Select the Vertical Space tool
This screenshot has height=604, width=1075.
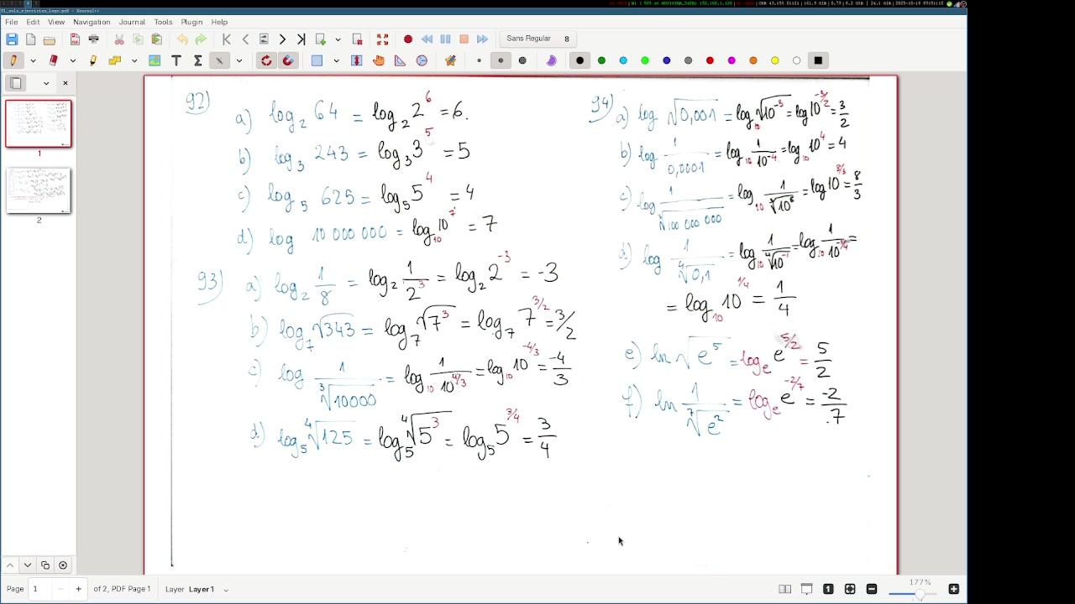point(356,60)
